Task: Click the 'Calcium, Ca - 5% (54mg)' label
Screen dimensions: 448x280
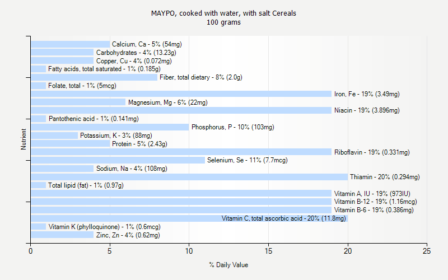Action: coord(147,44)
